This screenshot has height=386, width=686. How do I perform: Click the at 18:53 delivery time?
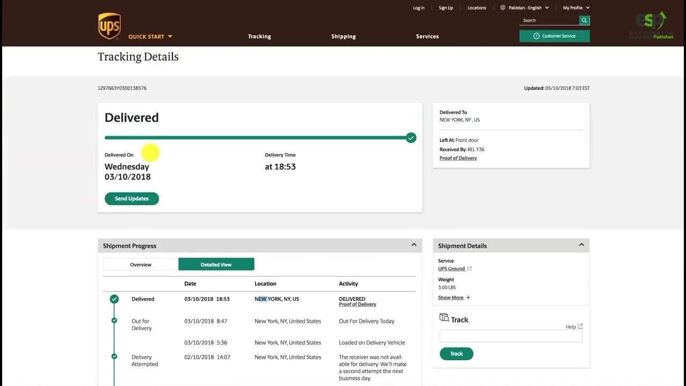[280, 167]
